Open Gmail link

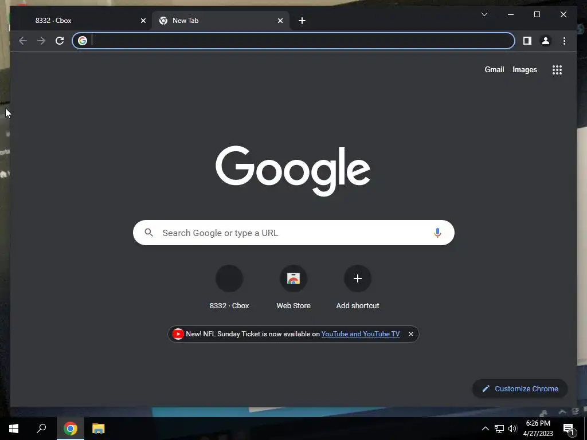494,69
